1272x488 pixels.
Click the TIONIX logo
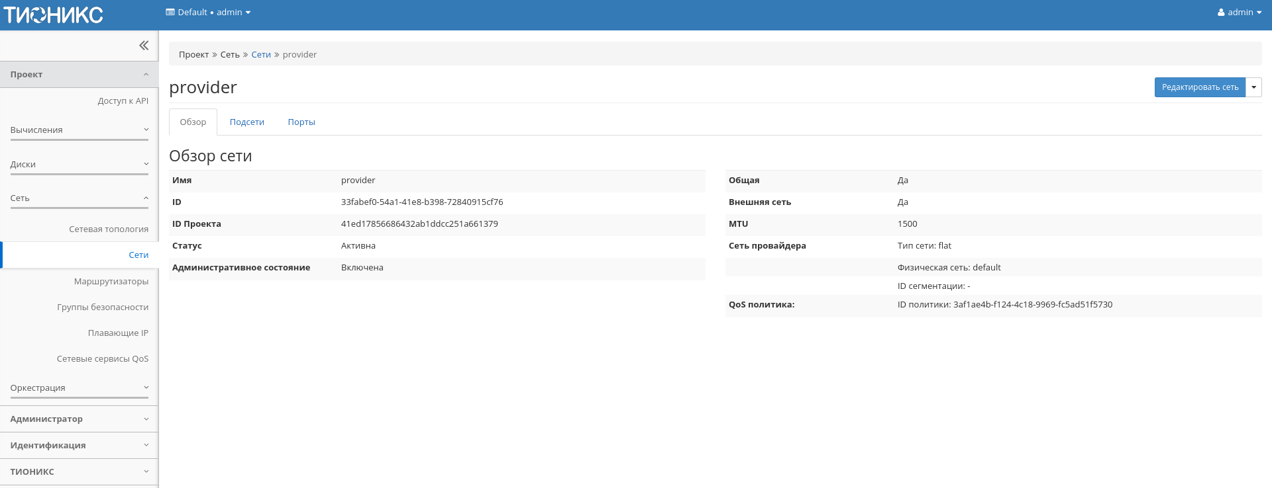point(54,15)
